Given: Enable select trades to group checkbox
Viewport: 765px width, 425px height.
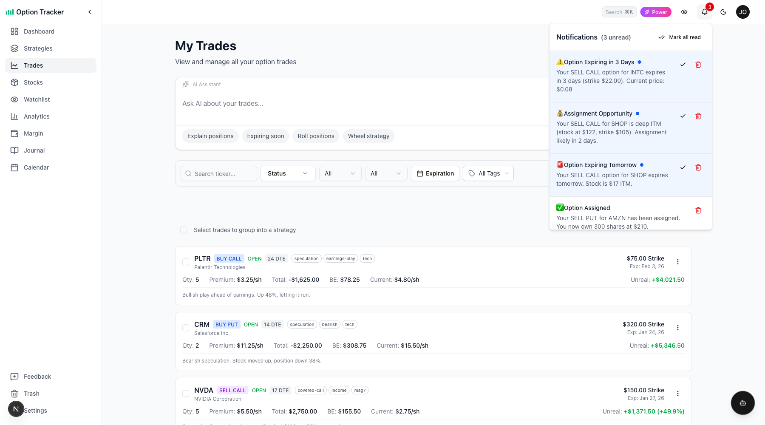Looking at the screenshot, I should tap(184, 230).
